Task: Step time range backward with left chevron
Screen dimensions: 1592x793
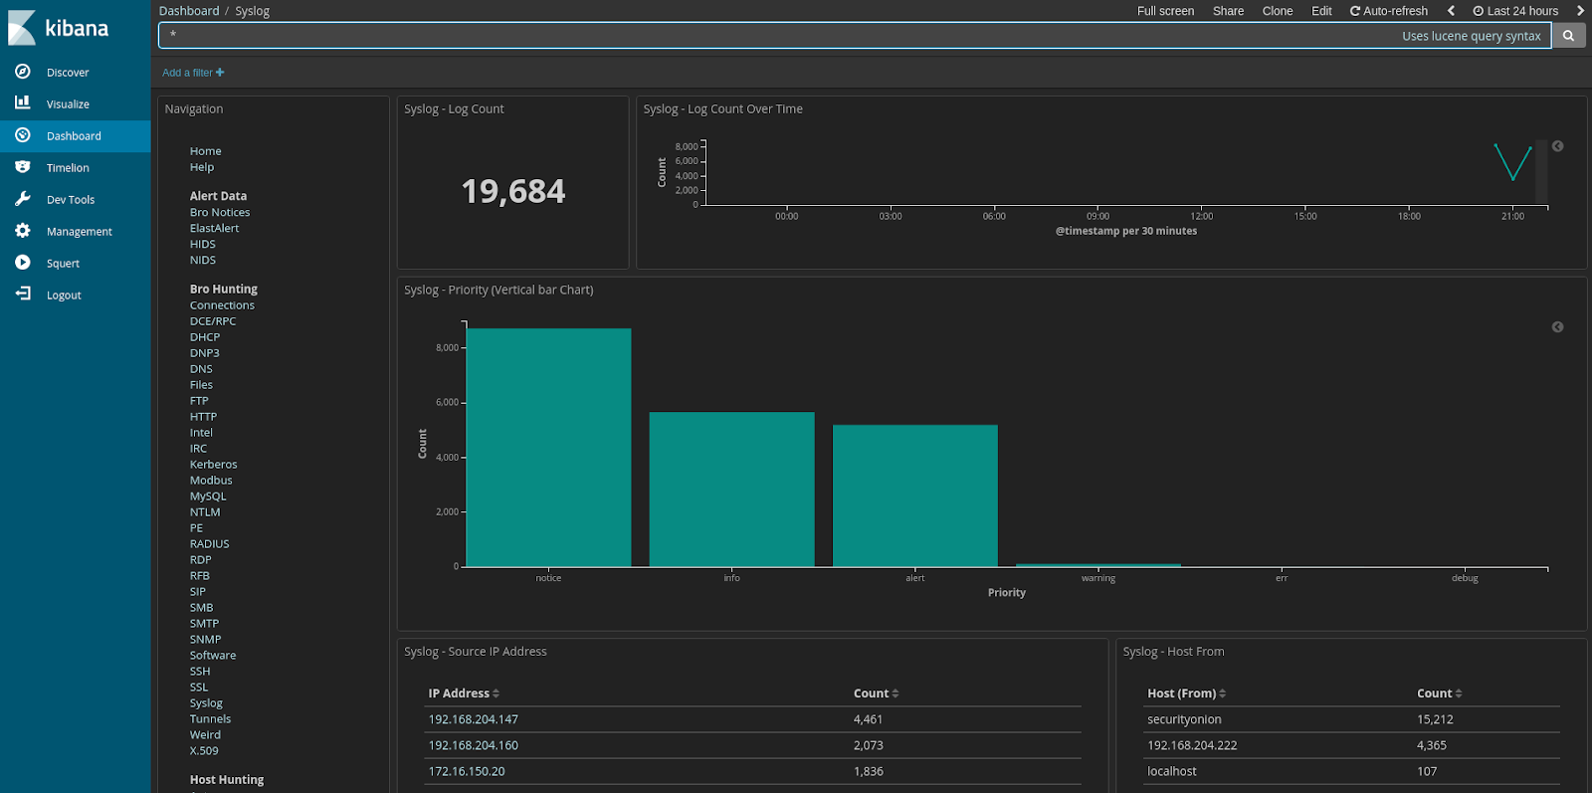Action: click(1451, 11)
